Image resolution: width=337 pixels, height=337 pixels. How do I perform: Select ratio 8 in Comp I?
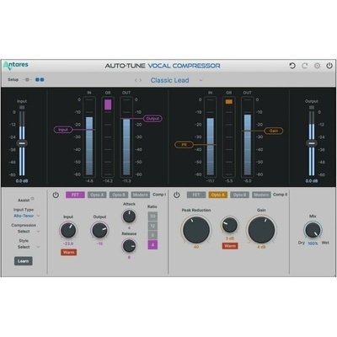tap(152, 235)
